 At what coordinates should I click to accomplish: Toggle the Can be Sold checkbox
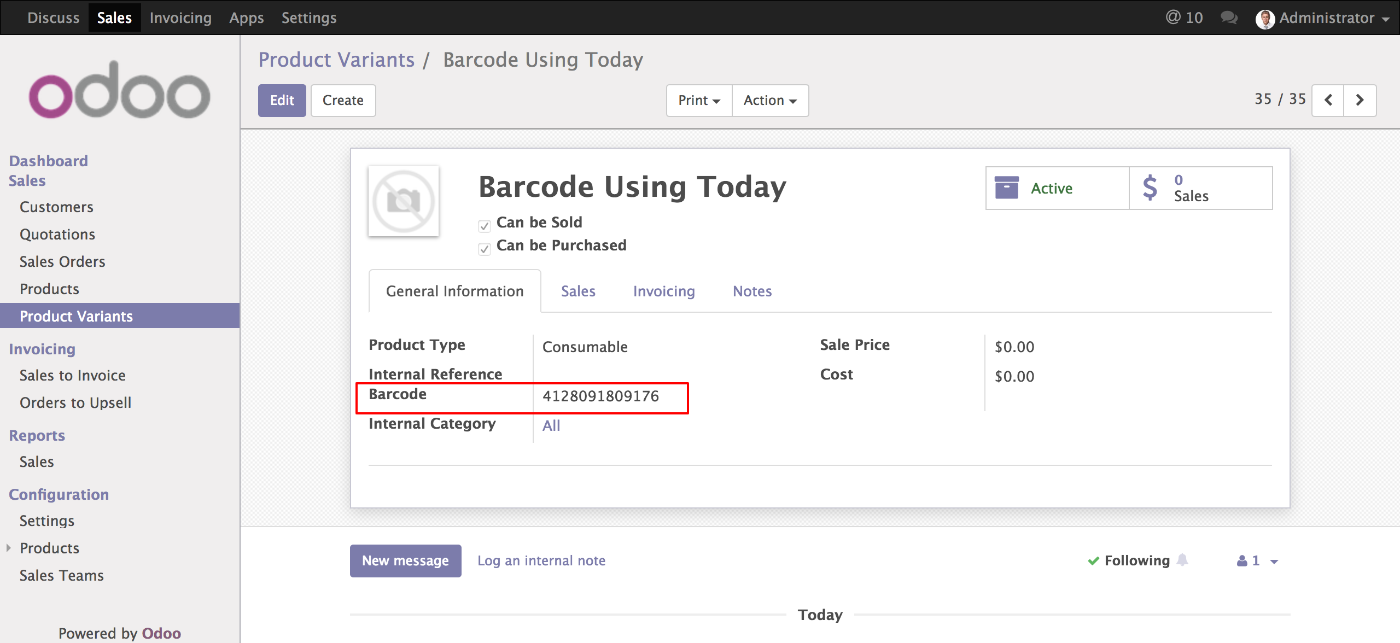[485, 226]
